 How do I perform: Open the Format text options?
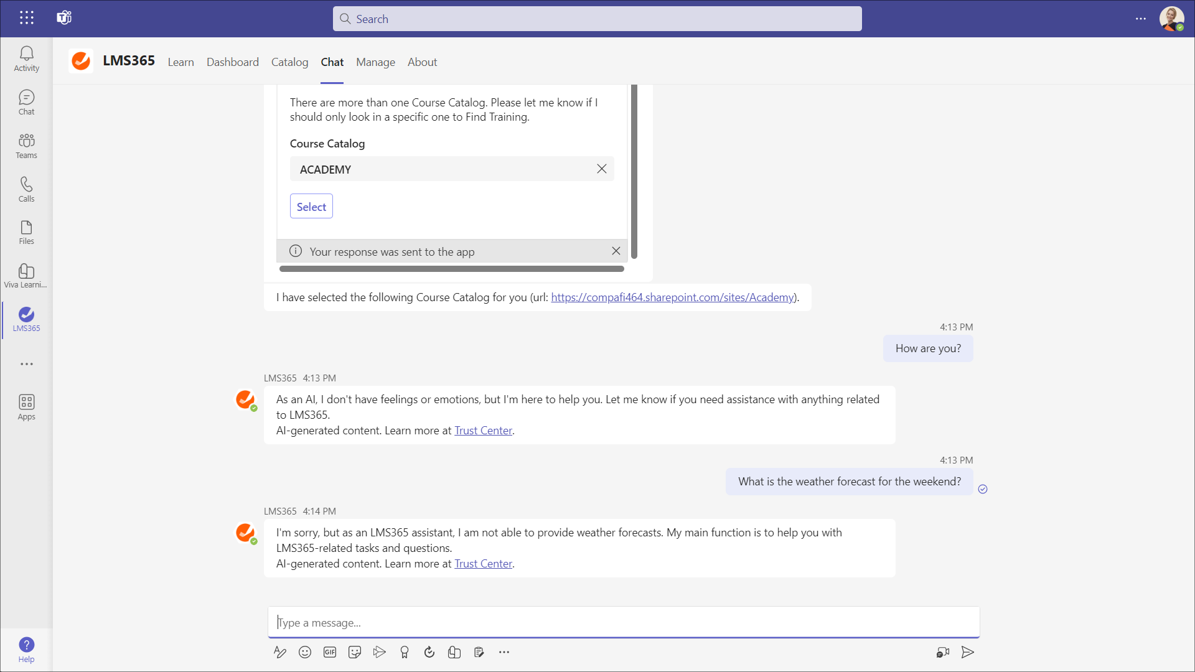click(280, 652)
